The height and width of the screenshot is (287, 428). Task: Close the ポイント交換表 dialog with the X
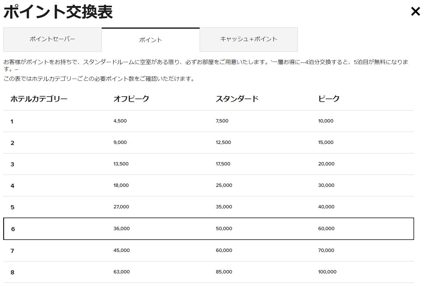[x=415, y=12]
